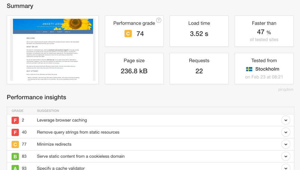Click the "Remove query strings from static resources" text
This screenshot has height=170, width=300.
[x=78, y=132]
